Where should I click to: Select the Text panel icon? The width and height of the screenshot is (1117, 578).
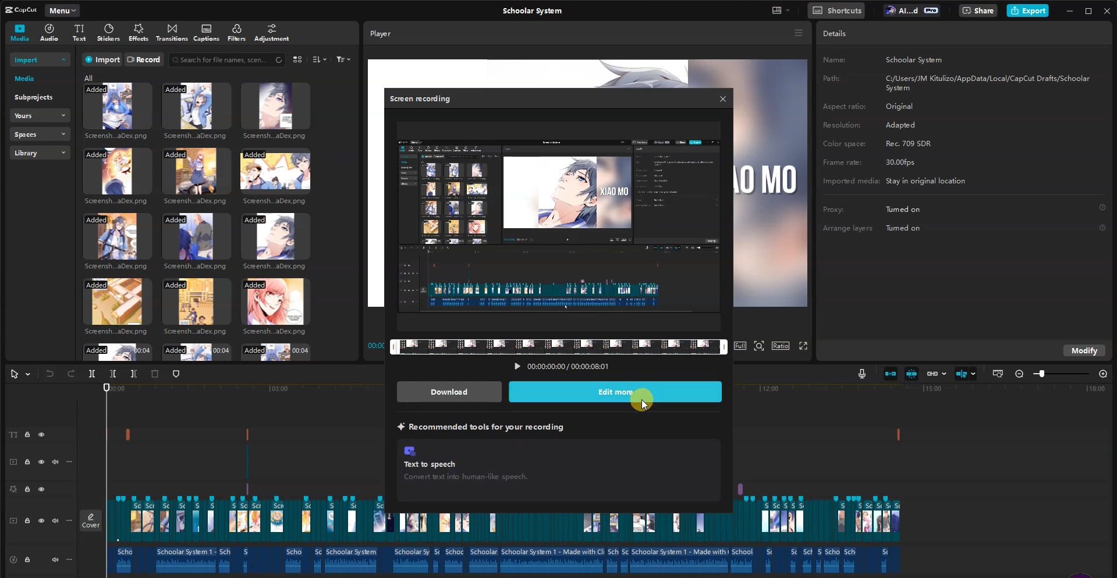click(x=79, y=32)
